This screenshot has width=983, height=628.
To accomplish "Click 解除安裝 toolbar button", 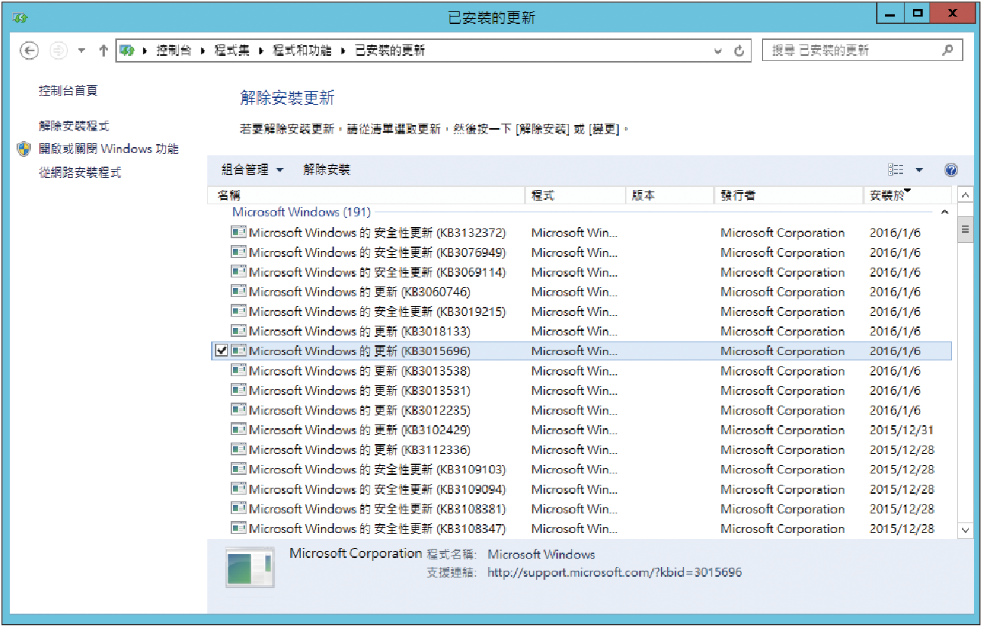I will pos(326,170).
